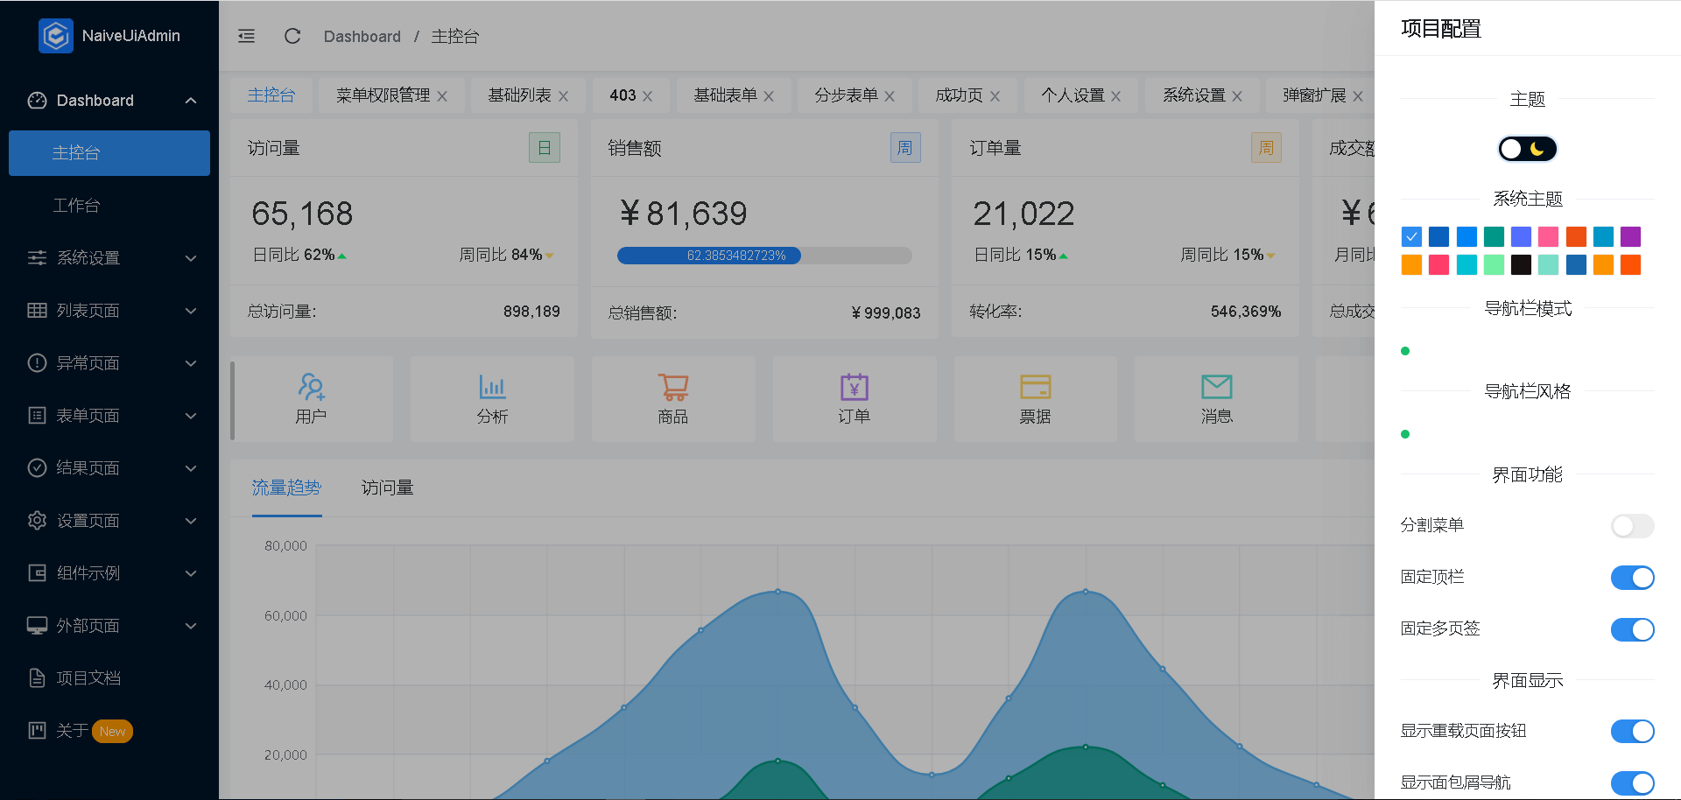Click the collapse sidebar menu icon
The height and width of the screenshot is (800, 1681).
(x=247, y=36)
